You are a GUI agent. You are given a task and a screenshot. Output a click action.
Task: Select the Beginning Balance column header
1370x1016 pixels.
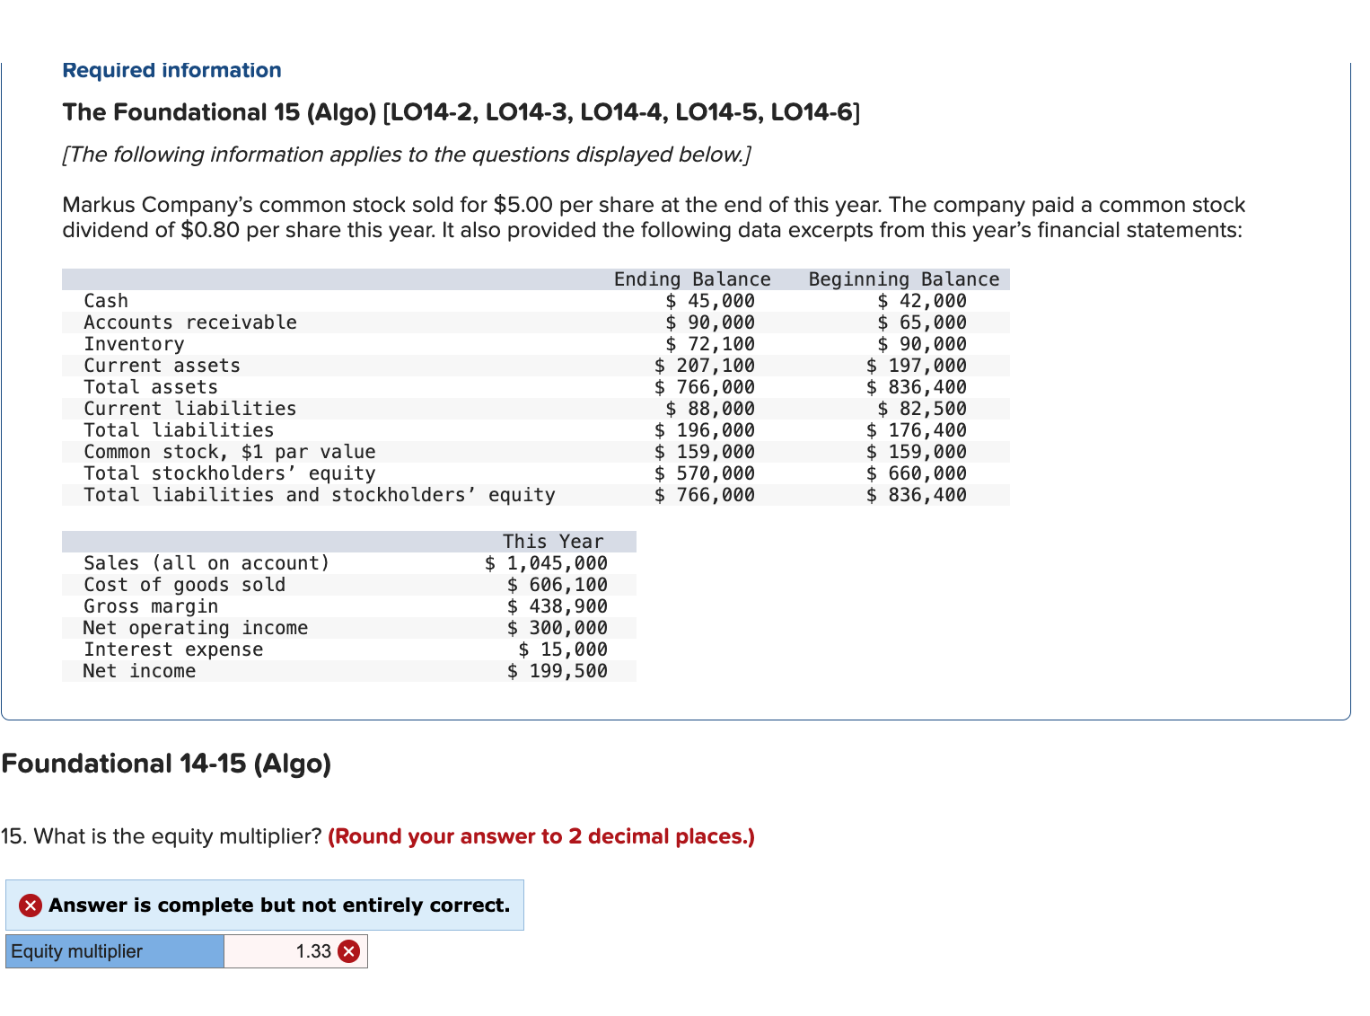click(903, 278)
